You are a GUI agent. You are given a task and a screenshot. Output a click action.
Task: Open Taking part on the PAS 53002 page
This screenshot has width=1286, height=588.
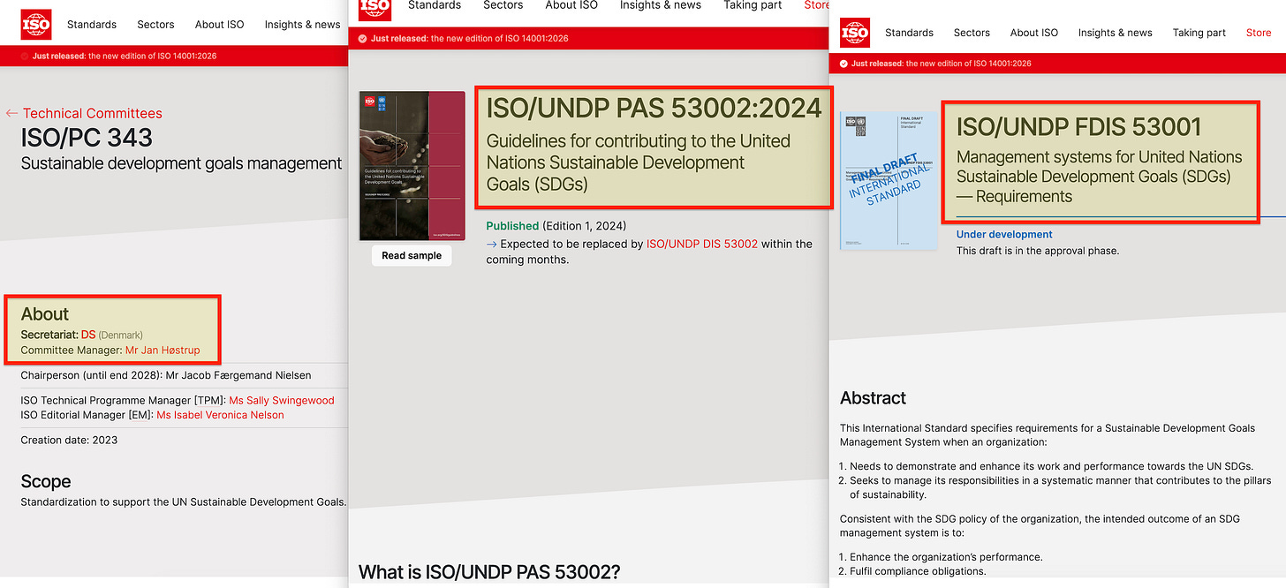pos(753,5)
